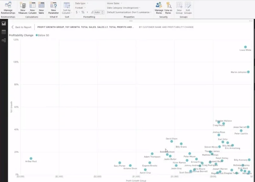Click View as Roles icon
255x182 pixels.
168,8
